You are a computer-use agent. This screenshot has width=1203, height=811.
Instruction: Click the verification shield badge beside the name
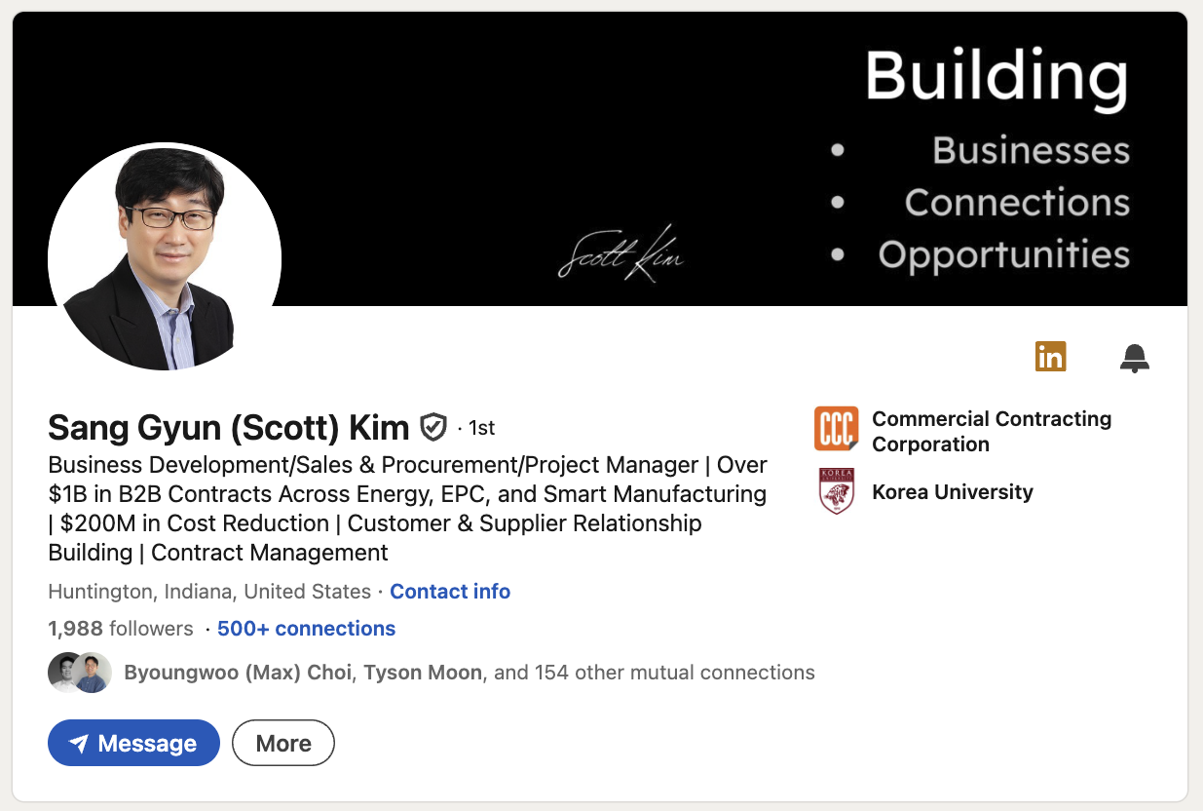point(433,427)
